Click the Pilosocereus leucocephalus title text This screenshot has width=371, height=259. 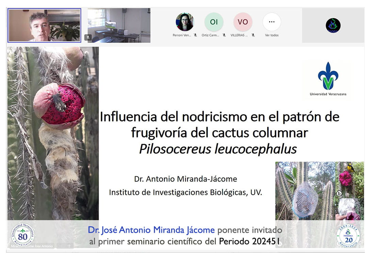(x=218, y=149)
